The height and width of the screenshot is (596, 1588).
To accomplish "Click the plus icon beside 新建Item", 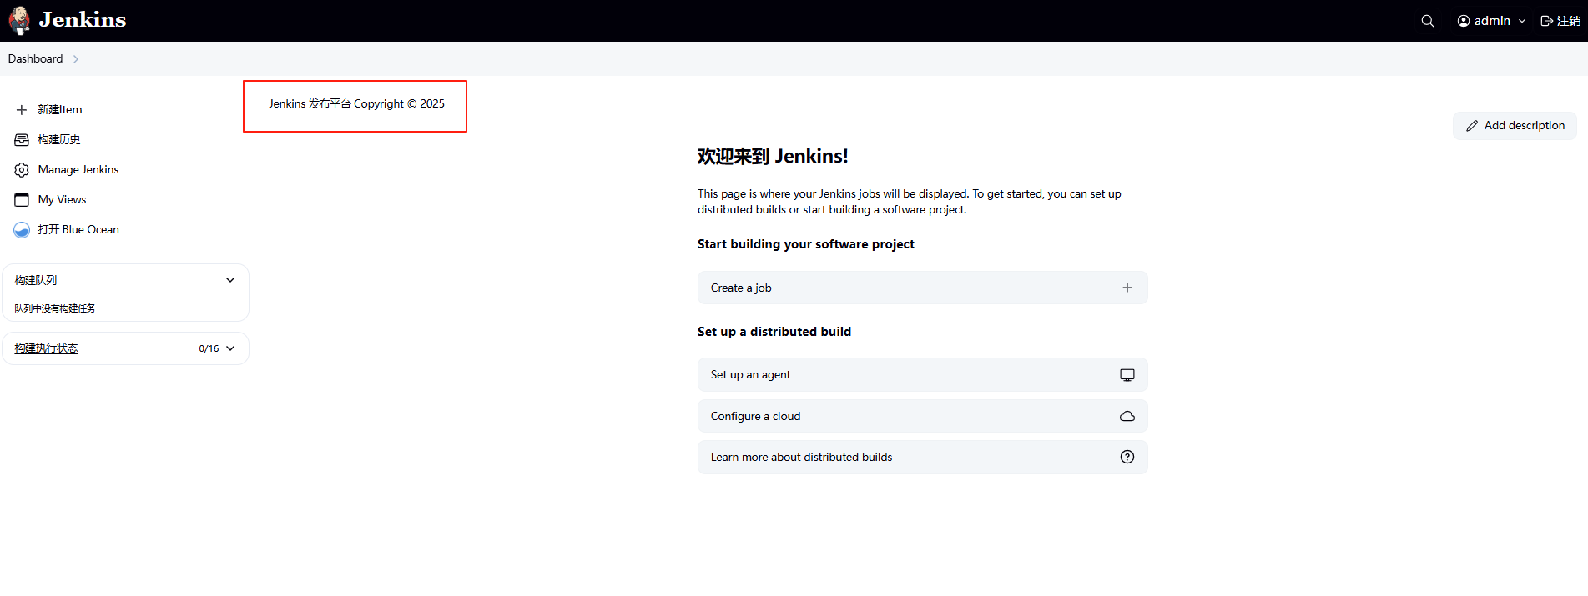I will click(22, 110).
